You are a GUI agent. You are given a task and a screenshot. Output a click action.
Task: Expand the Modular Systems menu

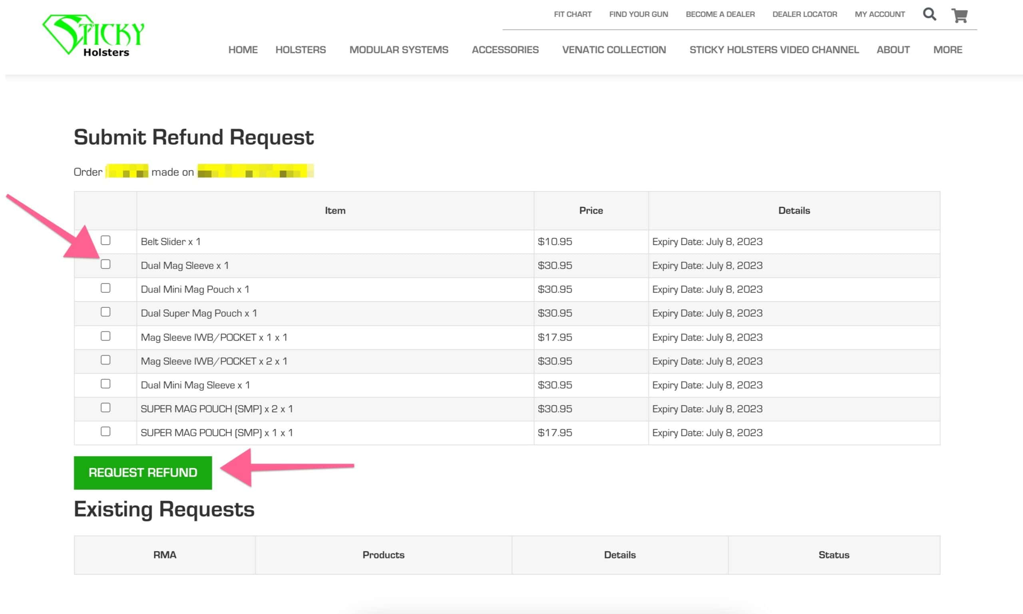pyautogui.click(x=398, y=50)
